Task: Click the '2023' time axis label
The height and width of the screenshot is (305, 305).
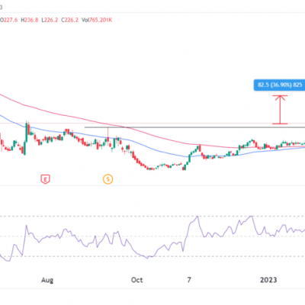Action: click(x=268, y=280)
